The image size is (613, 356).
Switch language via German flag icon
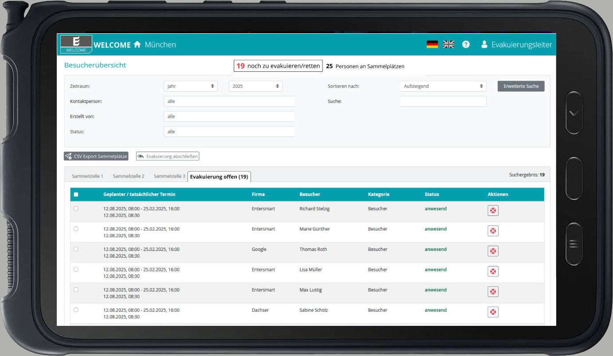point(432,44)
